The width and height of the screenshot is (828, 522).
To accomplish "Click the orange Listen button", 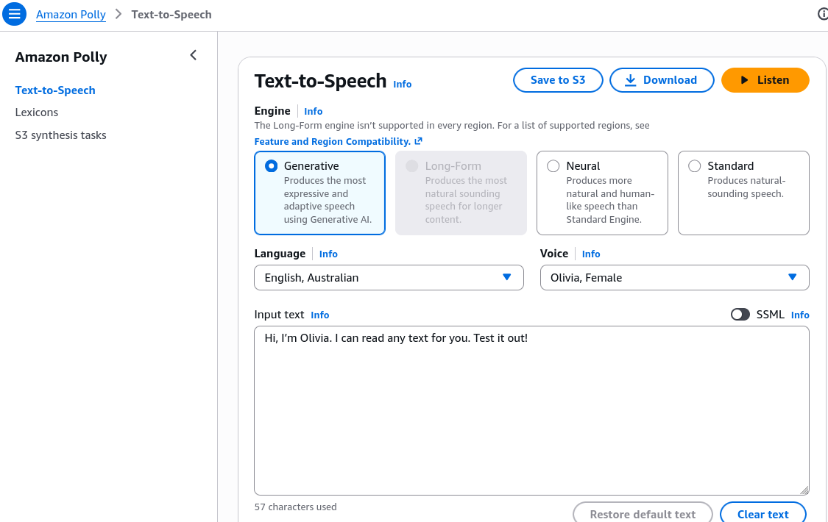I will (x=765, y=80).
